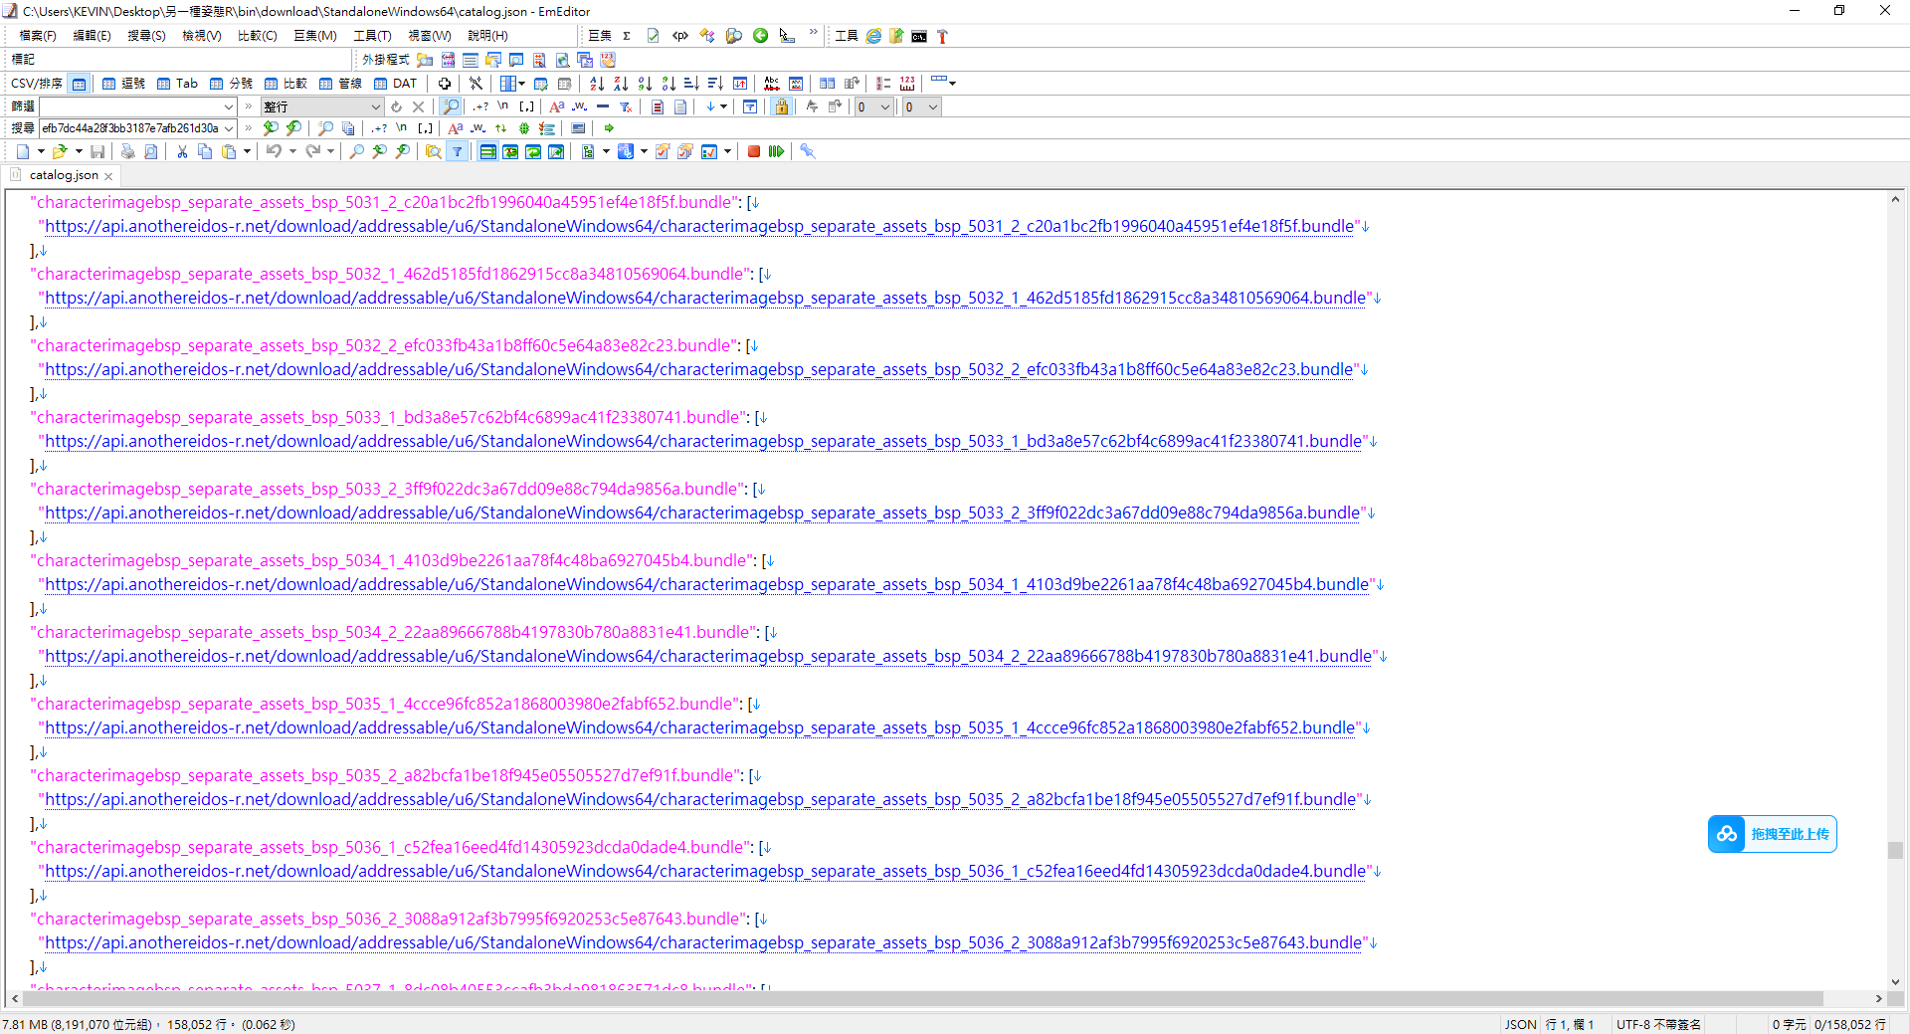The height and width of the screenshot is (1034, 1910).
Task: Click the Cut scissors icon
Action: (182, 151)
